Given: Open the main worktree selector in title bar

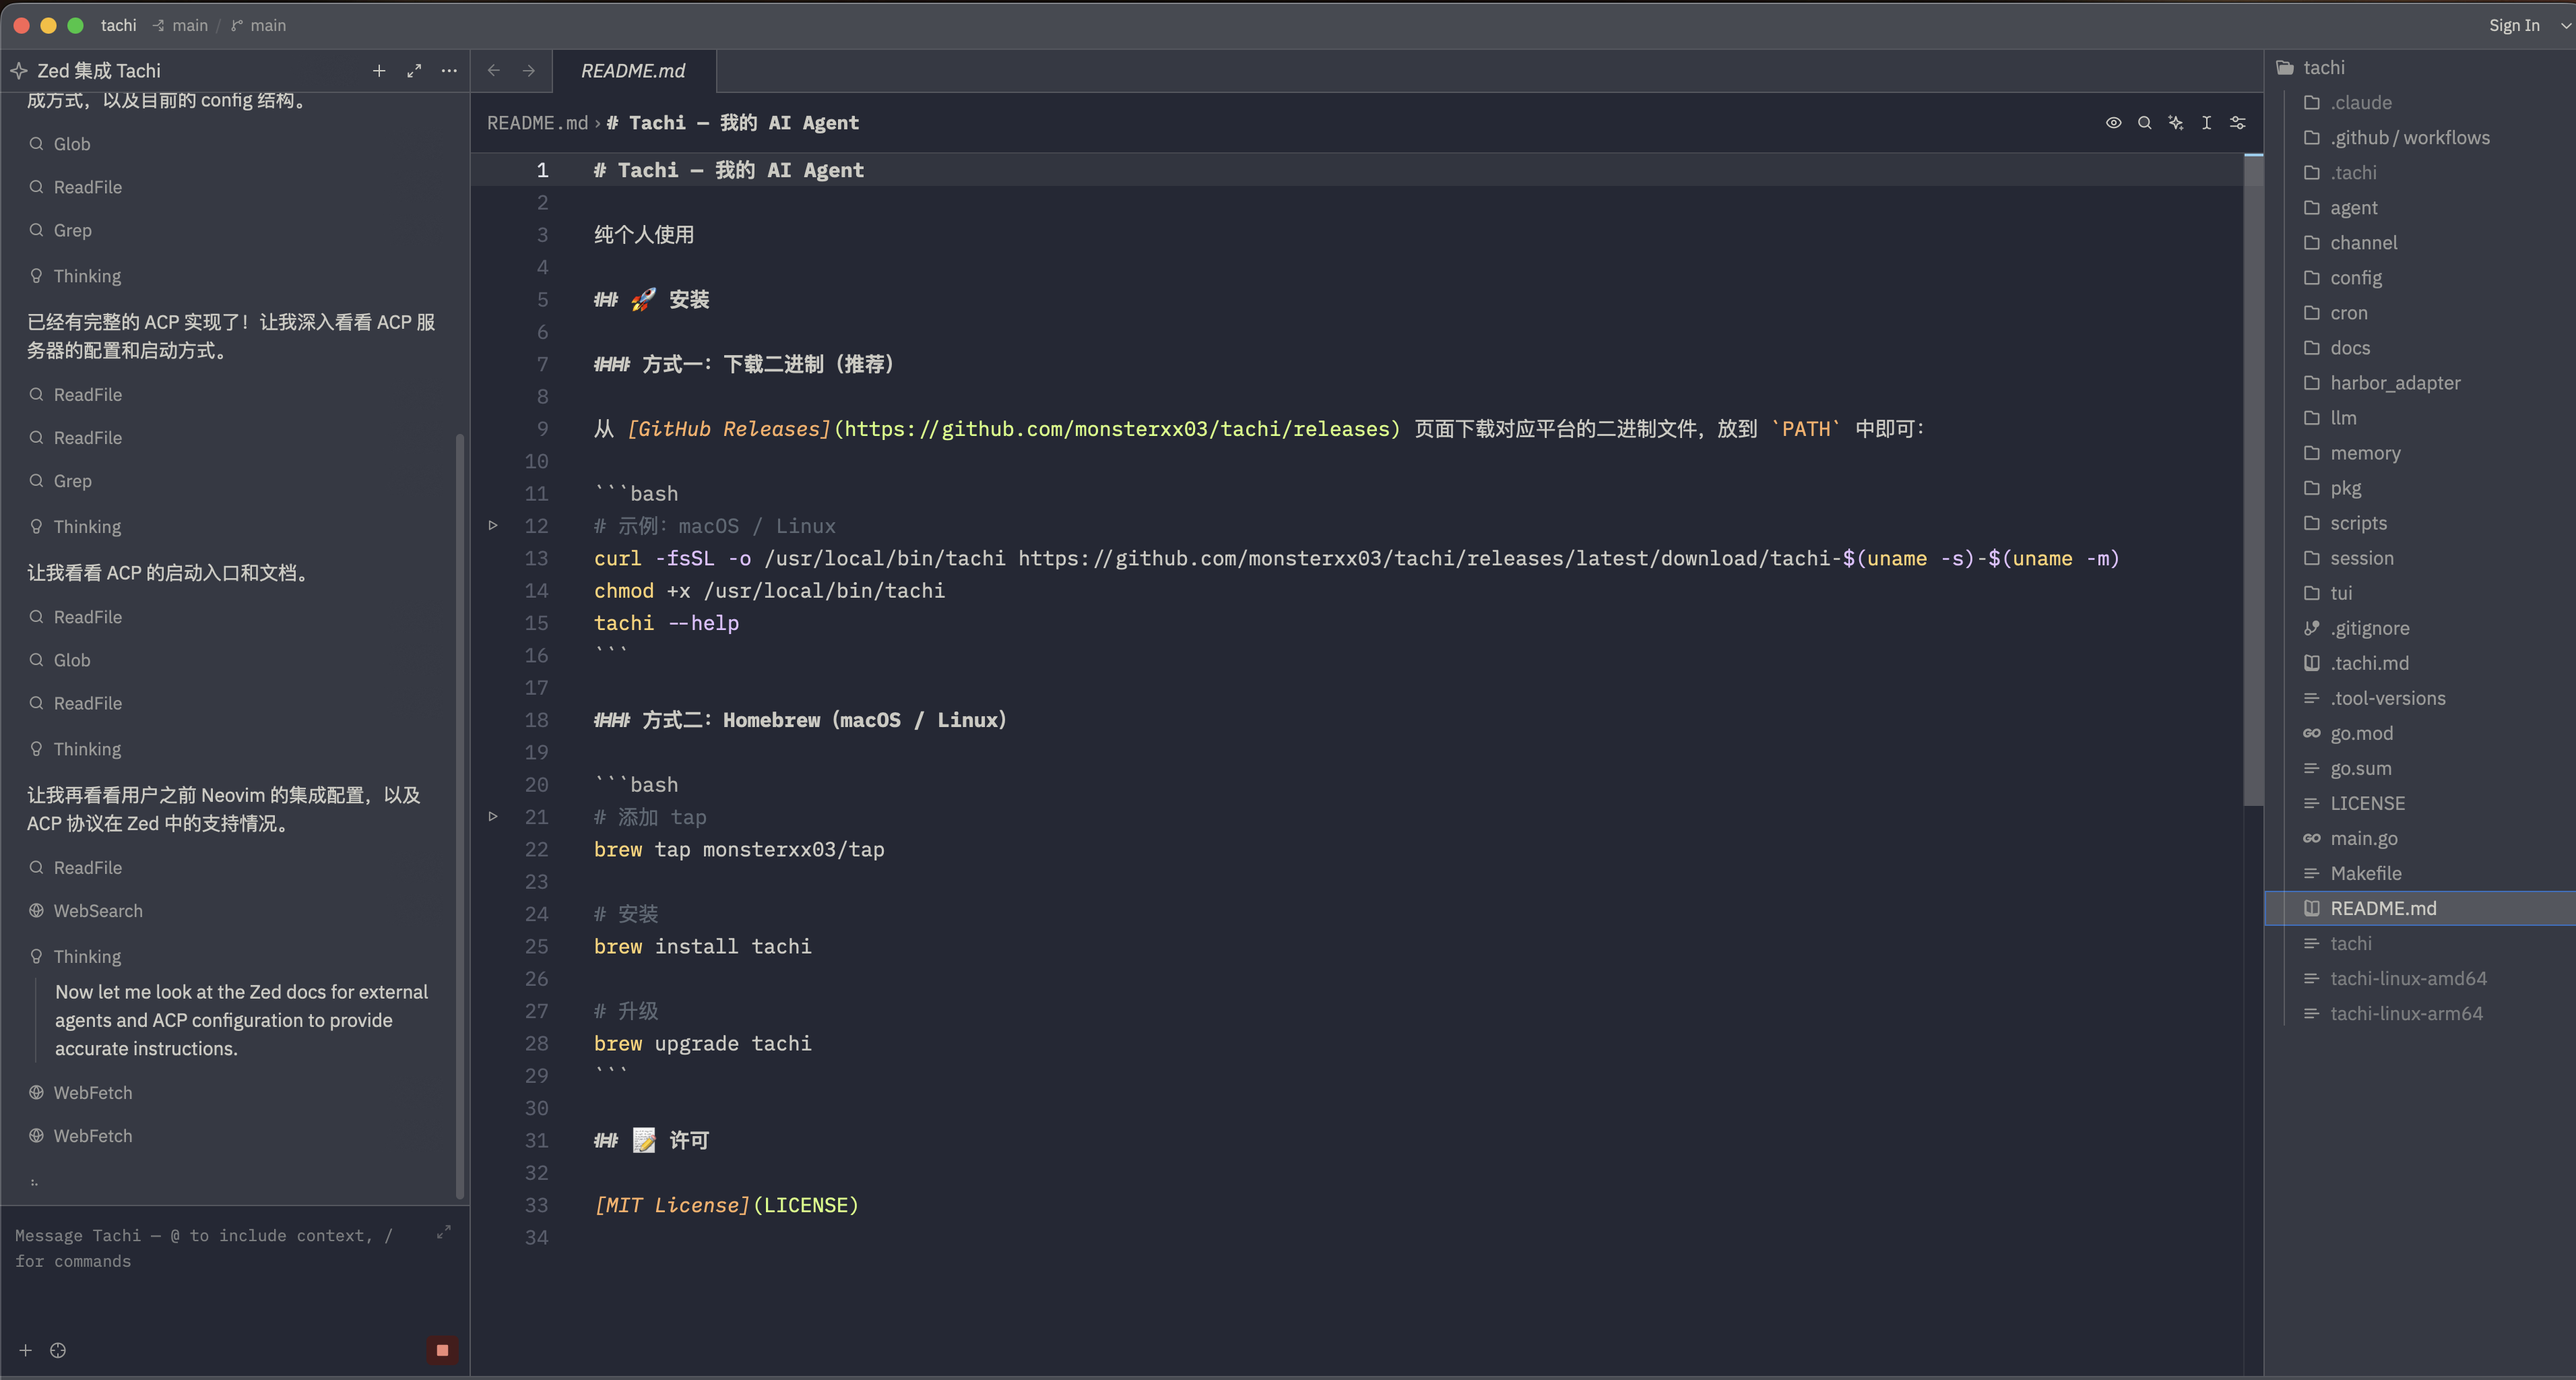Looking at the screenshot, I should [181, 25].
